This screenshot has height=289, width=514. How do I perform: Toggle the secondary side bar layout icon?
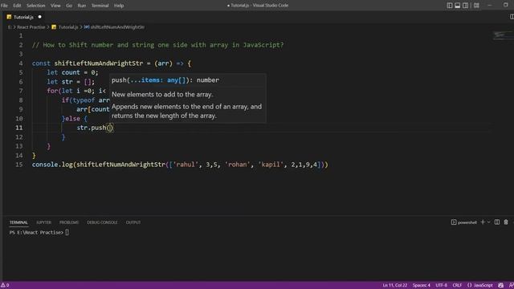click(465, 6)
